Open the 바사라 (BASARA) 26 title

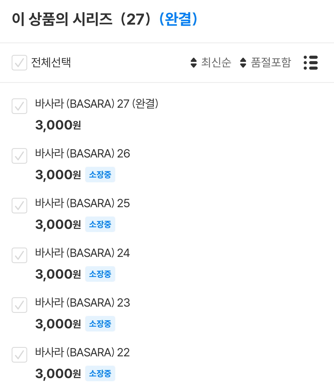coord(83,154)
